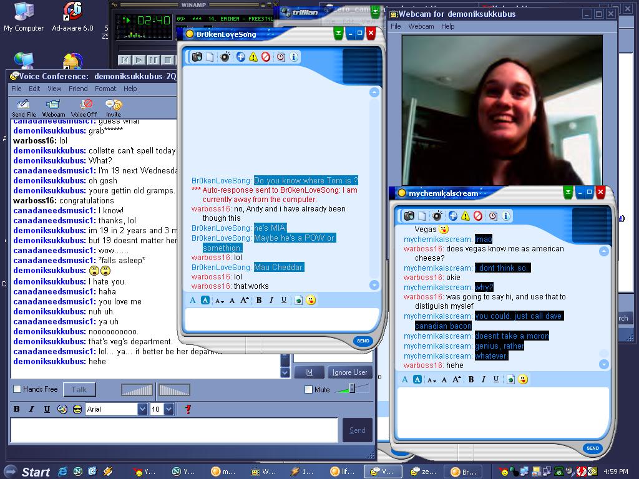639x479 pixels.
Task: Toggle Italic in BrOkenLoveSong format bar
Action: click(271, 300)
